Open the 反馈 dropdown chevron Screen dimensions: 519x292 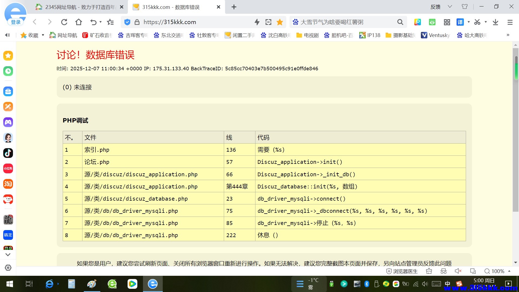pos(450,7)
